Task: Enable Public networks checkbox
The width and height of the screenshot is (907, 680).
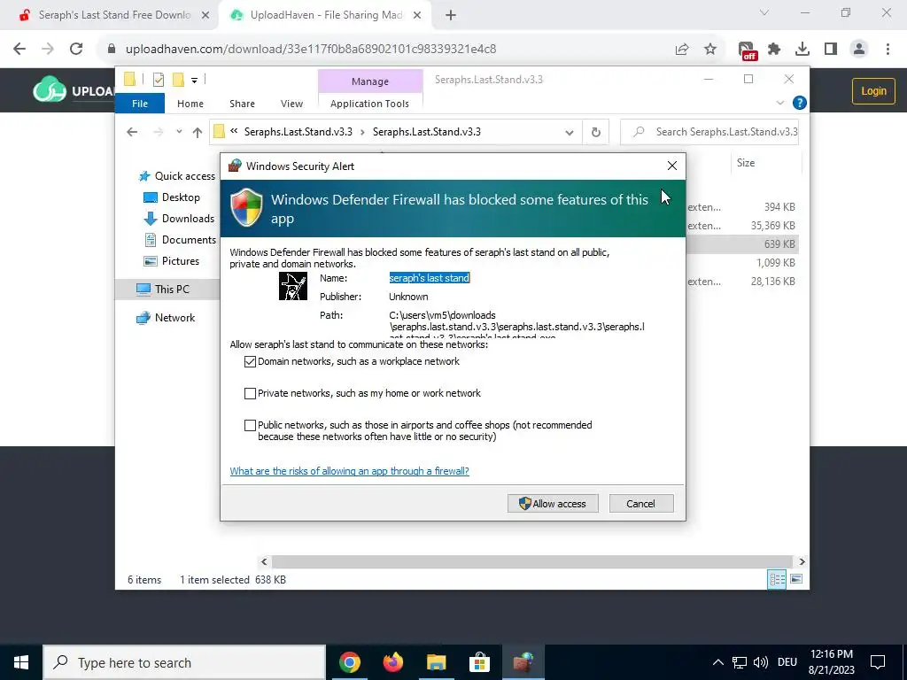Action: [250, 425]
